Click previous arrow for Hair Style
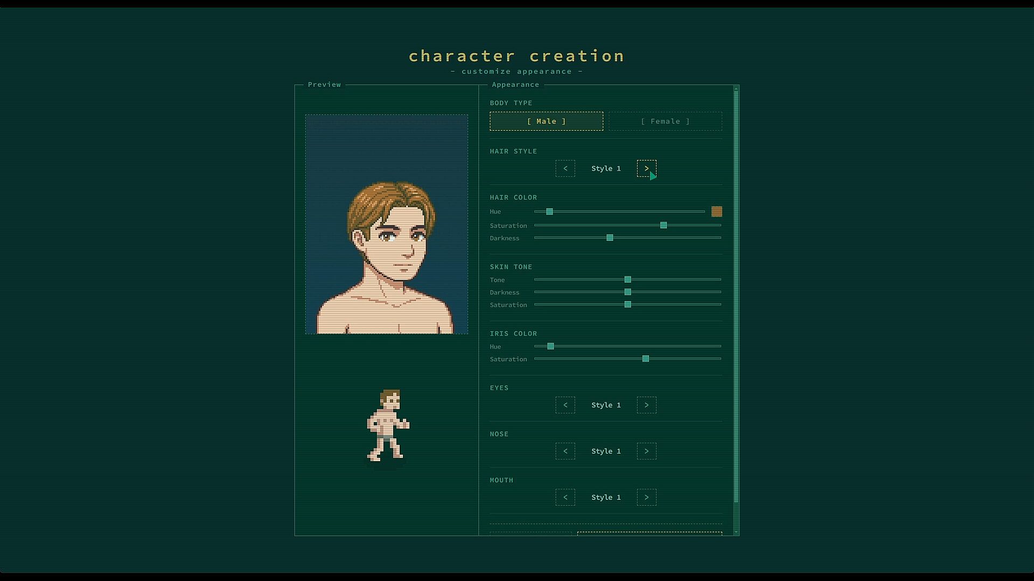Viewport: 1034px width, 581px height. [565, 168]
